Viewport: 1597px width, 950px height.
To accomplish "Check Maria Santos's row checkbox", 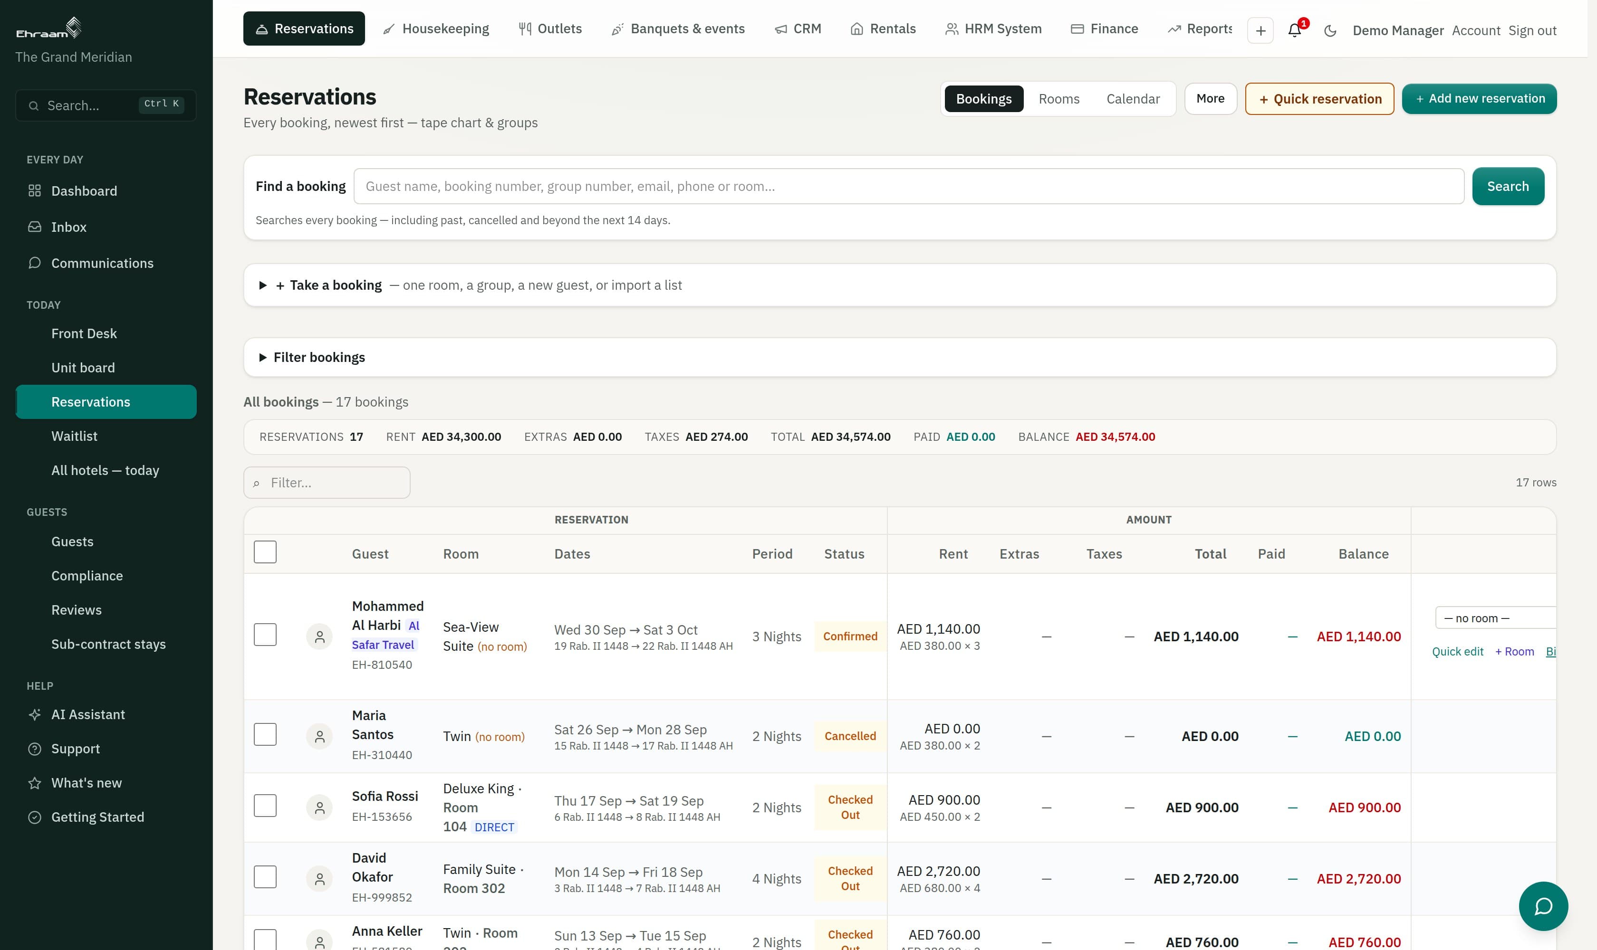I will point(265,734).
